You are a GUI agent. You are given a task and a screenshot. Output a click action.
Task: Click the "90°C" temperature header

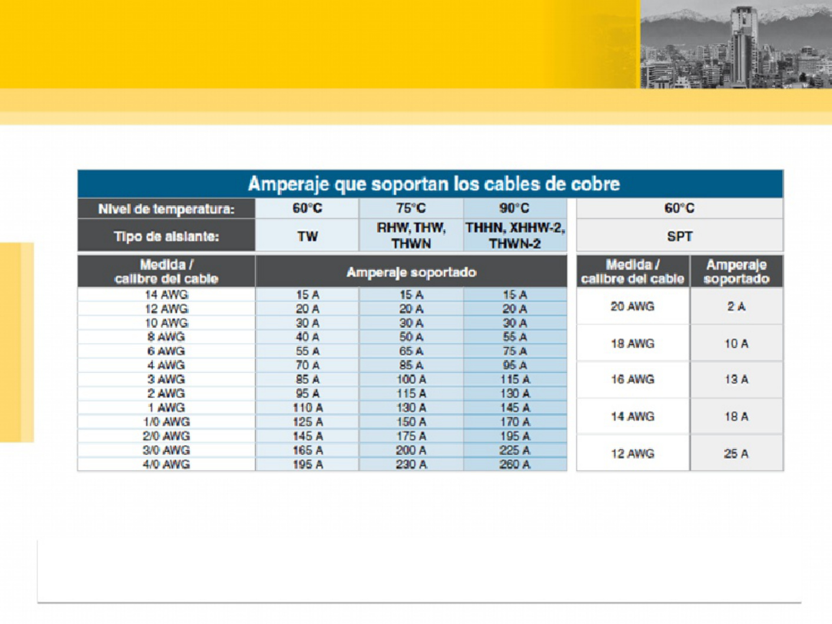[515, 208]
